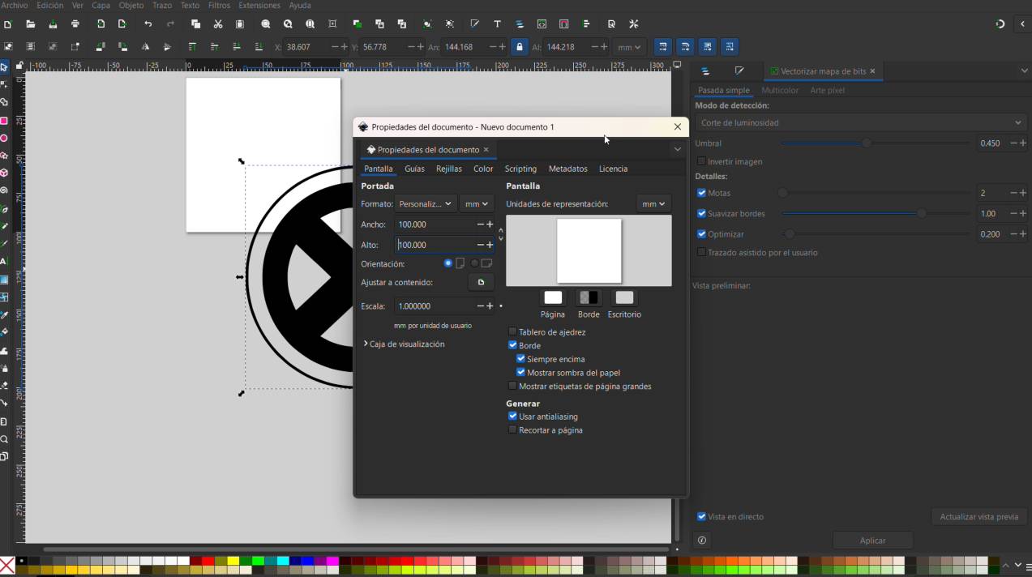Screen dimensions: 1032x577
Task: Uncheck Suavizar bordes checkbox
Action: (702, 213)
